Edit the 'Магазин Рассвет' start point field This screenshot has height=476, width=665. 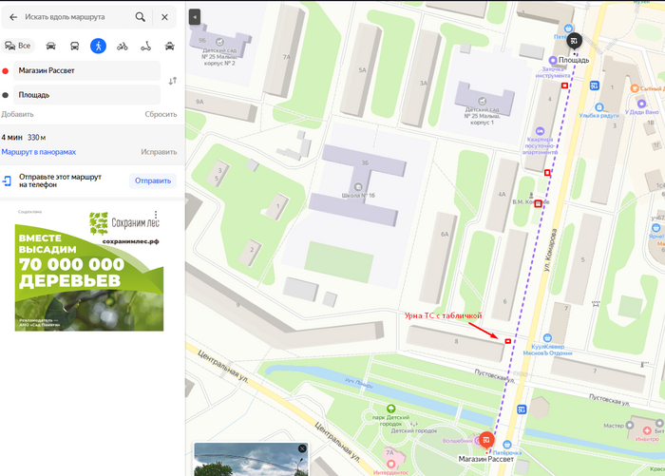tap(87, 71)
